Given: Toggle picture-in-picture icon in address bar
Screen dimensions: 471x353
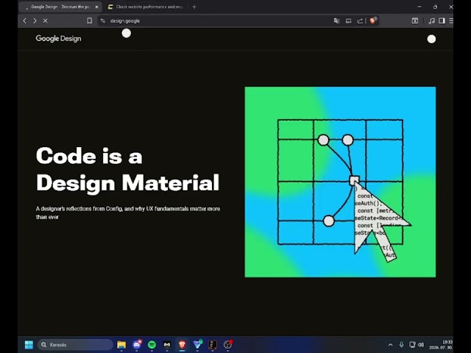Looking at the screenshot, I should (x=348, y=21).
